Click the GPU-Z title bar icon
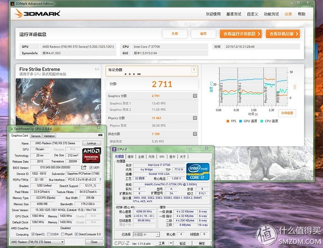323x248 pixels. (11, 129)
